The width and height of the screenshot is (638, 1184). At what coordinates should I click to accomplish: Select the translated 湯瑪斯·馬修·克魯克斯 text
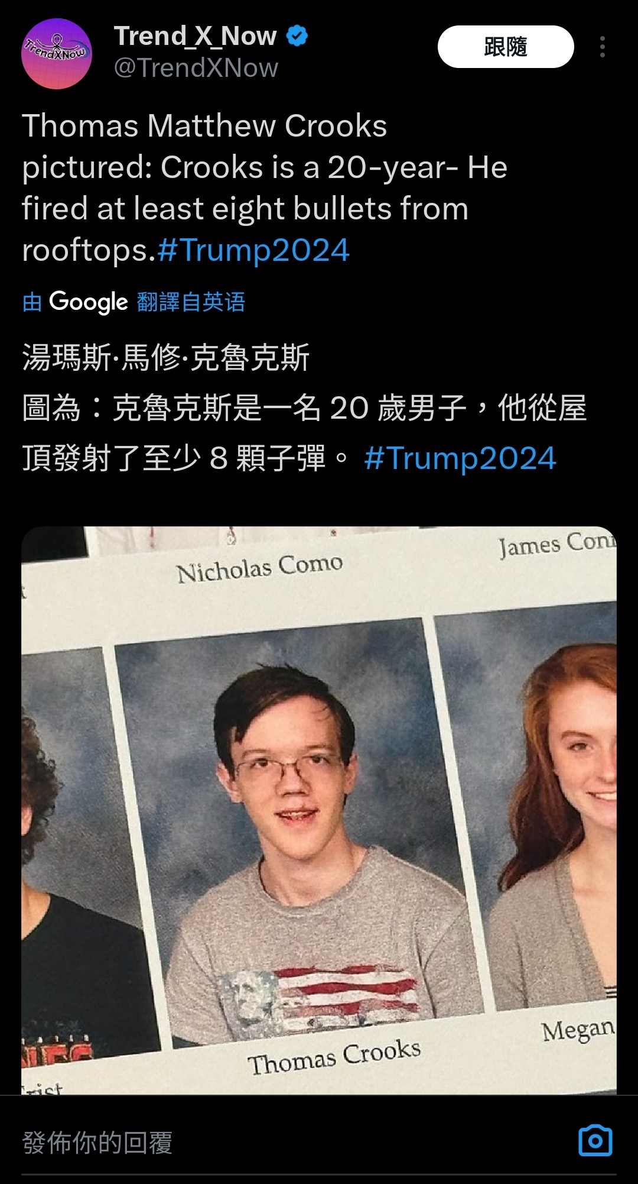[x=166, y=358]
